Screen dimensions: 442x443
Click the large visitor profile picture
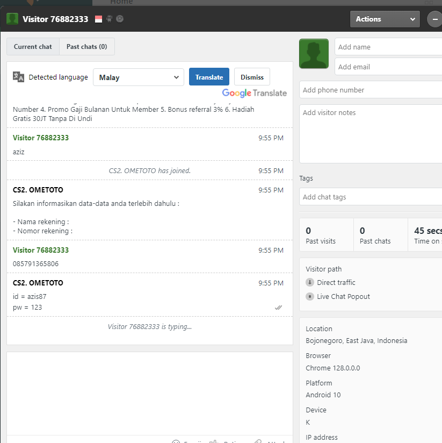(x=314, y=54)
